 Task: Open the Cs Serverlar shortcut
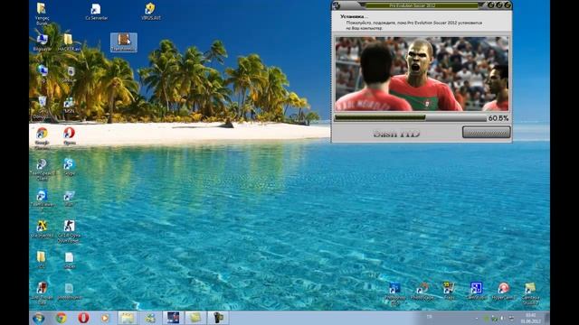click(x=96, y=12)
